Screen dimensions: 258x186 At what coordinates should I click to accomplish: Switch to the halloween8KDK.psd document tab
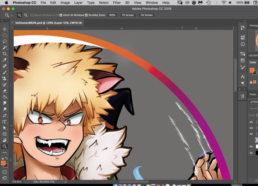(x=49, y=23)
